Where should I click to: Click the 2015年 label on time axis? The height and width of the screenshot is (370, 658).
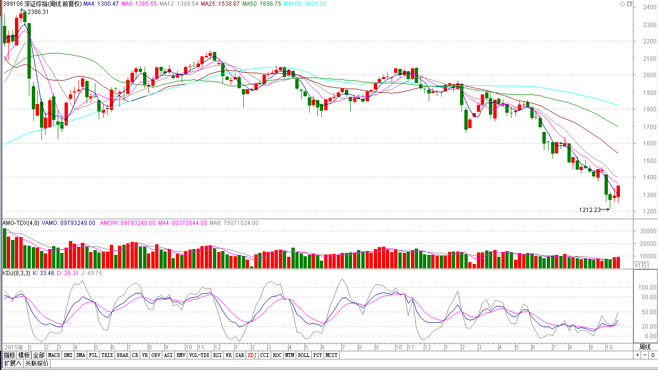click(14, 347)
